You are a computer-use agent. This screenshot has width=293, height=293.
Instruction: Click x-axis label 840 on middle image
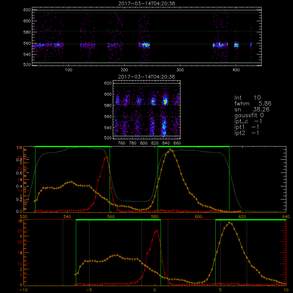pyautogui.click(x=166, y=143)
